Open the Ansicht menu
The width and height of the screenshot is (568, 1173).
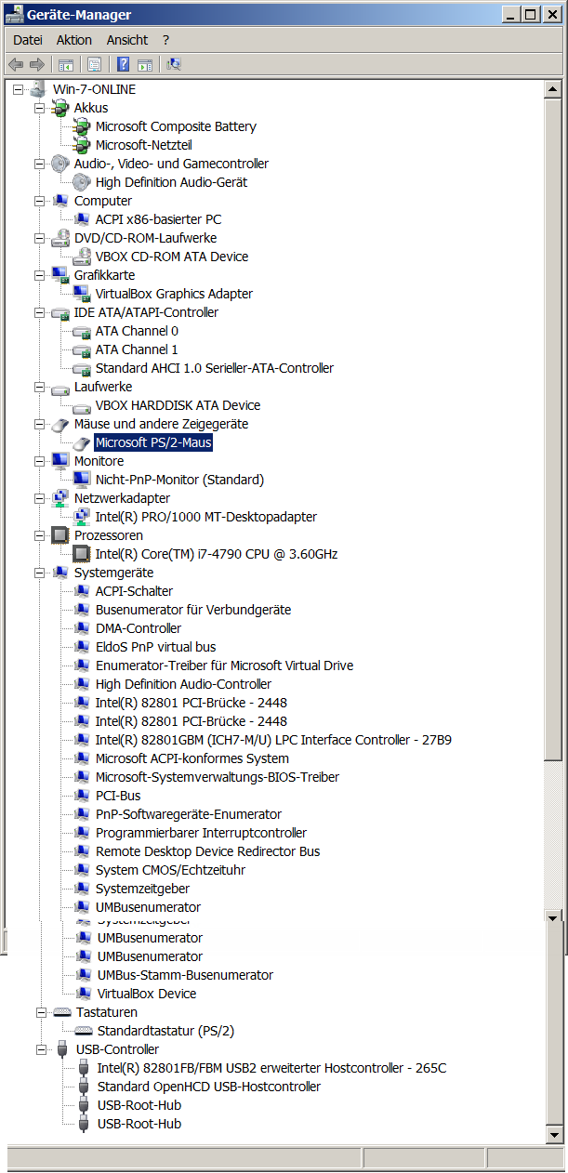(x=127, y=40)
